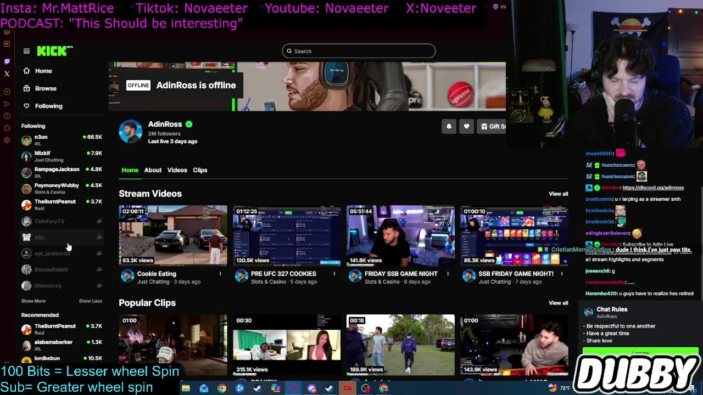Viewport: 703px width, 395px height.
Task: Click the Gift Subs button
Action: pos(492,126)
